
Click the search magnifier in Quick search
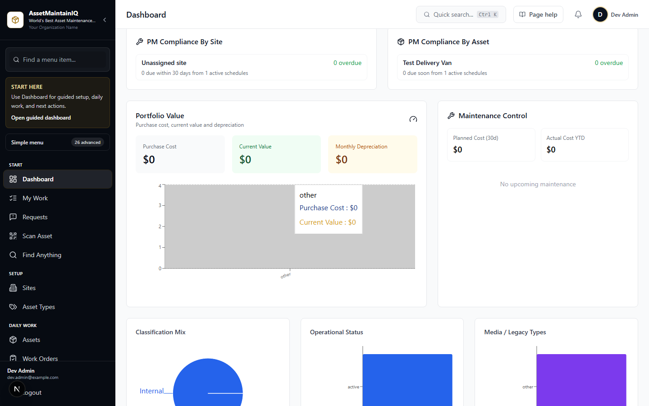click(x=426, y=14)
